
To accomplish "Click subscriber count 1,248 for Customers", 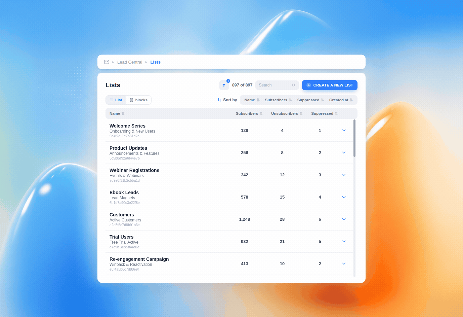I will [245, 219].
